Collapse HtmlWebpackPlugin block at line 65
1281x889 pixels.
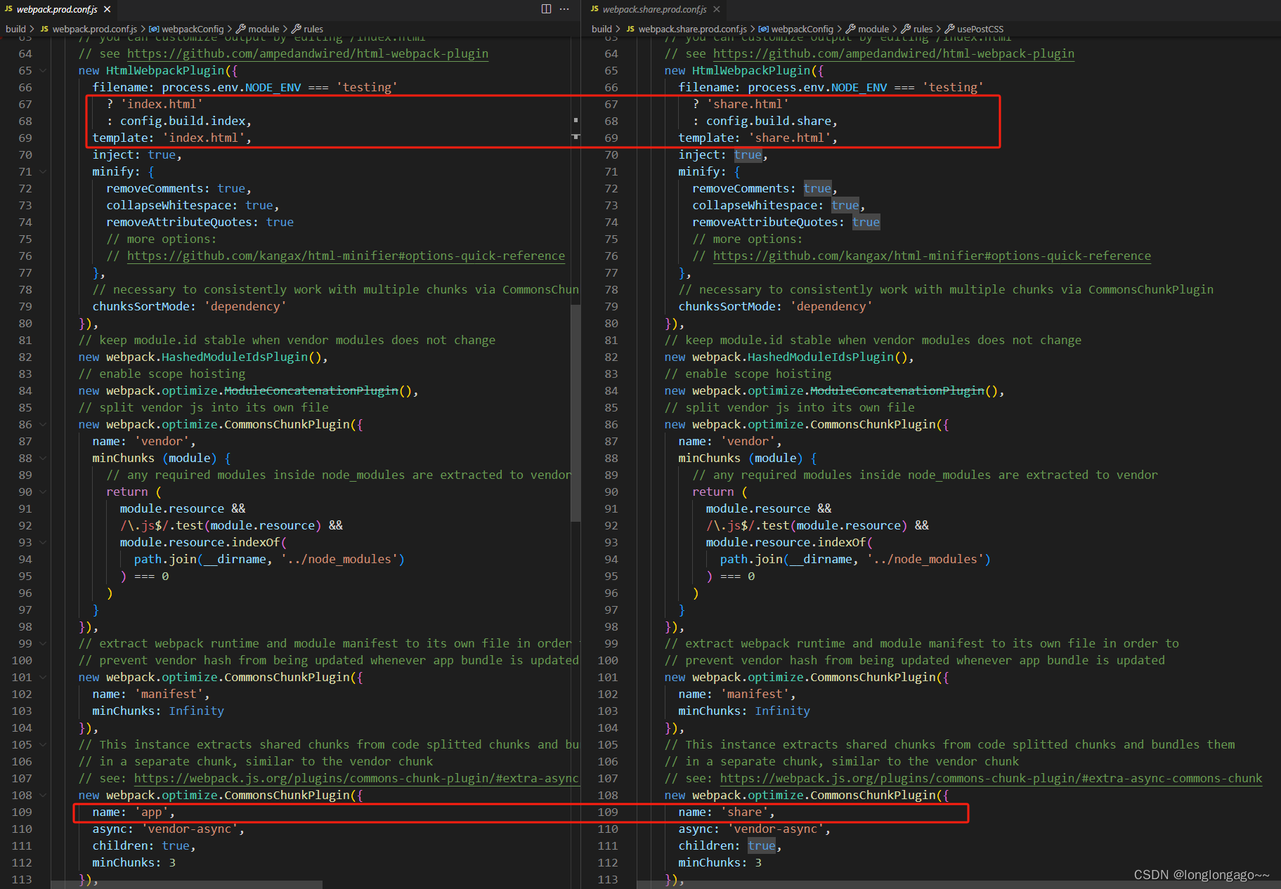[43, 71]
